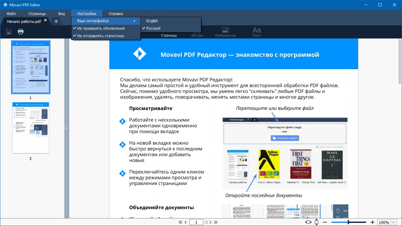The width and height of the screenshot is (402, 226).
Task: Go to last page arrow
Action: tap(215, 223)
